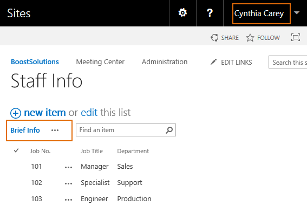Open the ellipsis menu for item 101
The image size is (307, 206).
coord(68,167)
